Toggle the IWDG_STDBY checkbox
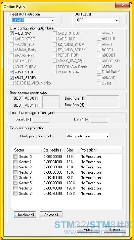The width and height of the screenshot is (134, 240). (x=55, y=33)
